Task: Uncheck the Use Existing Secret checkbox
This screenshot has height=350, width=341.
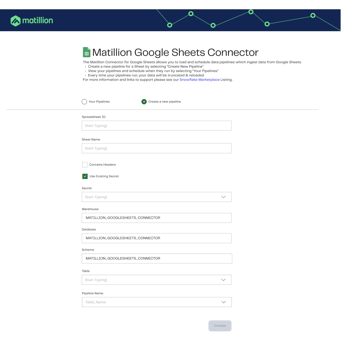Action: click(x=85, y=176)
